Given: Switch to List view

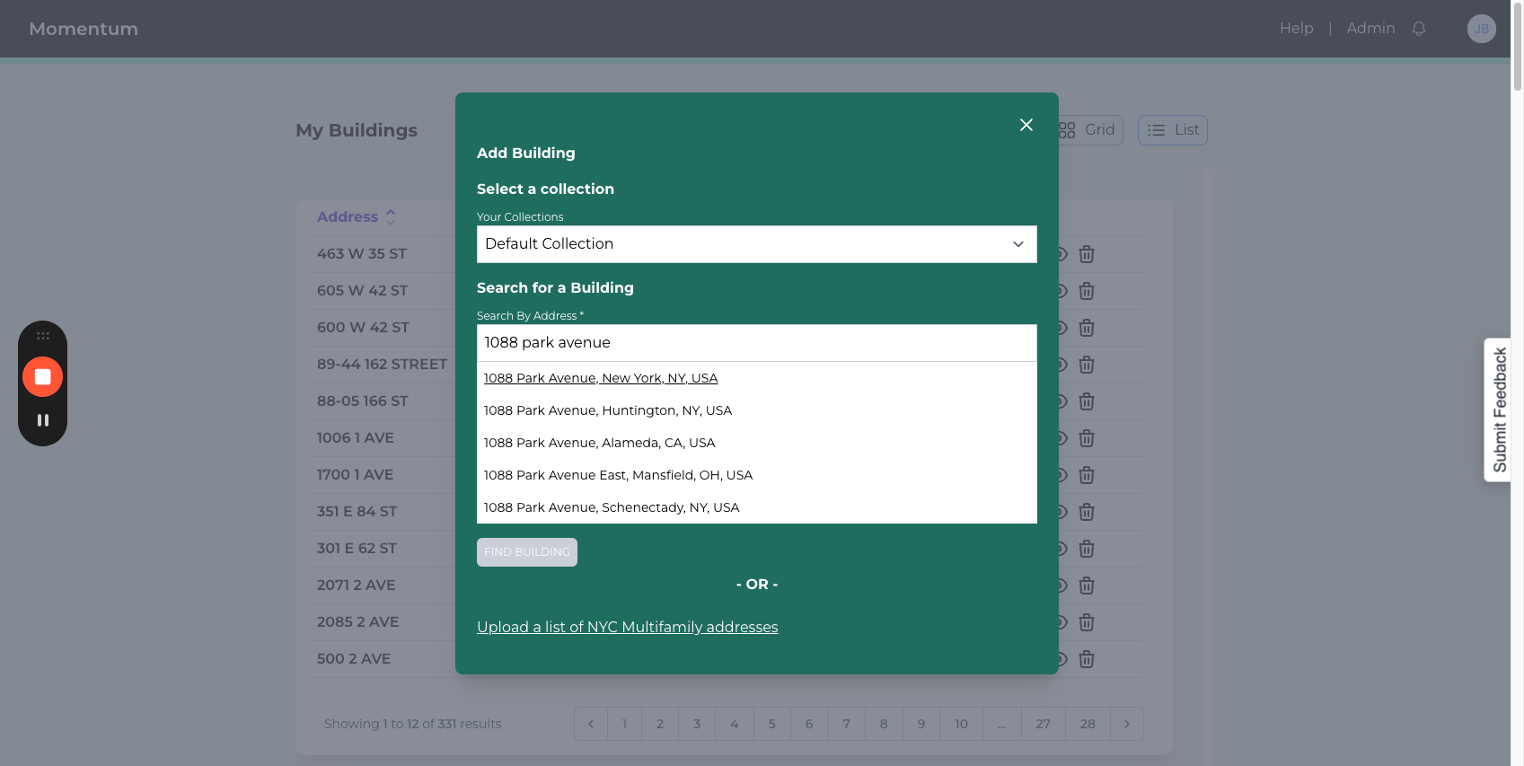Looking at the screenshot, I should pos(1173,130).
